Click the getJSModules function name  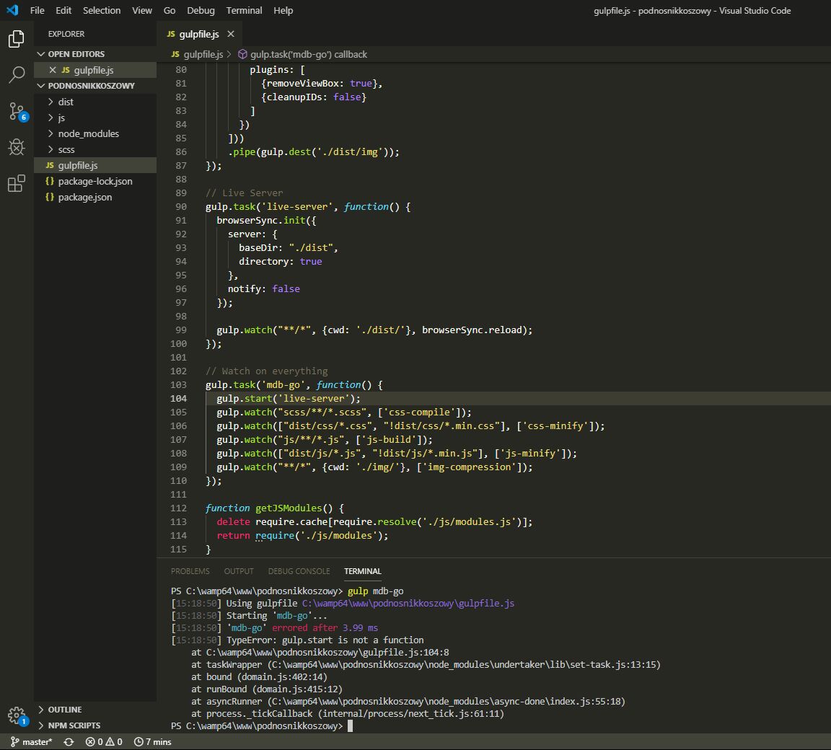(x=289, y=508)
